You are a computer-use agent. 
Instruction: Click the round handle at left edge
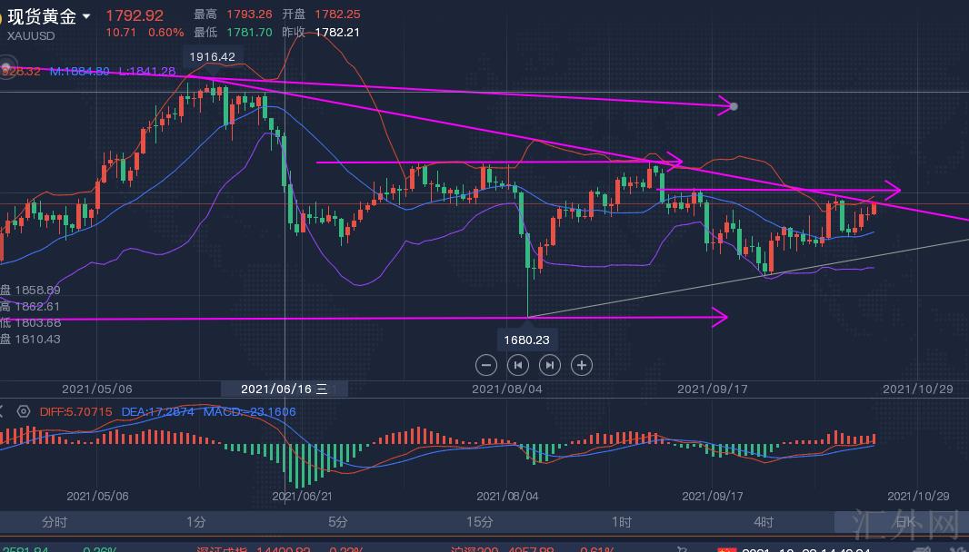5,69
